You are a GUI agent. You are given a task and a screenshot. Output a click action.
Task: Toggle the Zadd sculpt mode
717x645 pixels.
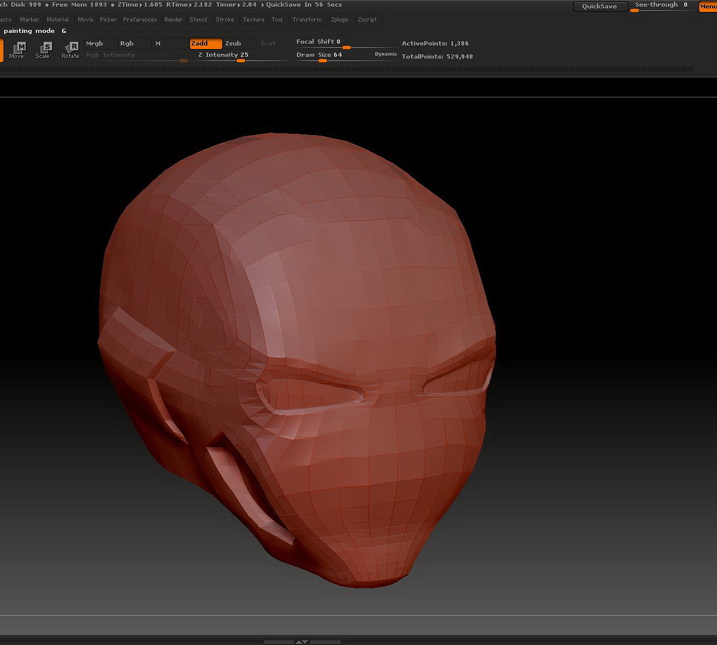(x=206, y=44)
